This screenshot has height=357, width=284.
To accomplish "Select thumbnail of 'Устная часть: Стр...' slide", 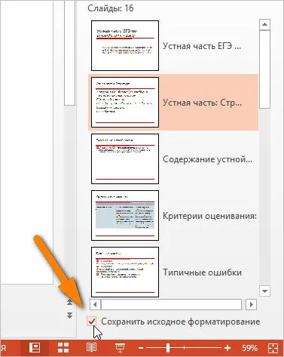I will (x=125, y=102).
